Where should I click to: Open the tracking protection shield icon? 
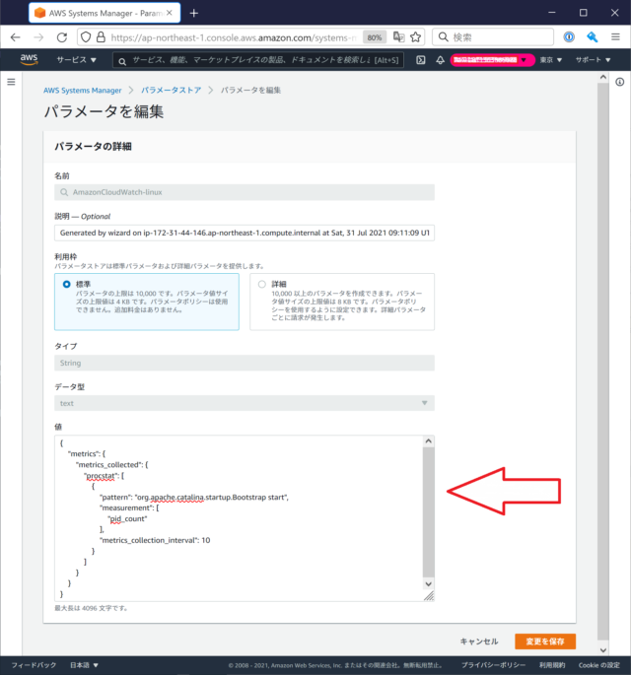pos(86,37)
